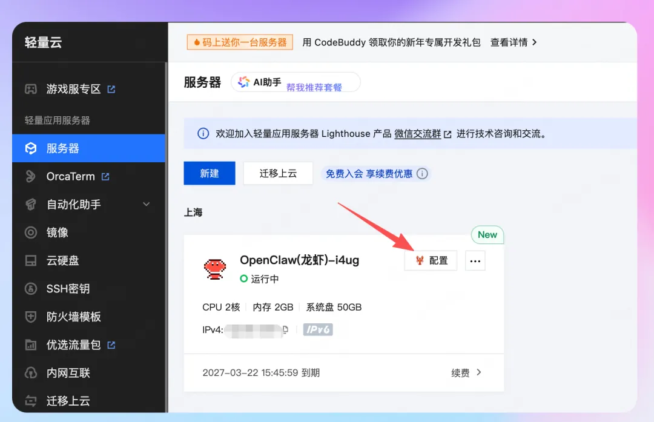Click the 码上送你一台服务器 promo badge
This screenshot has width=654, height=422.
tap(240, 42)
